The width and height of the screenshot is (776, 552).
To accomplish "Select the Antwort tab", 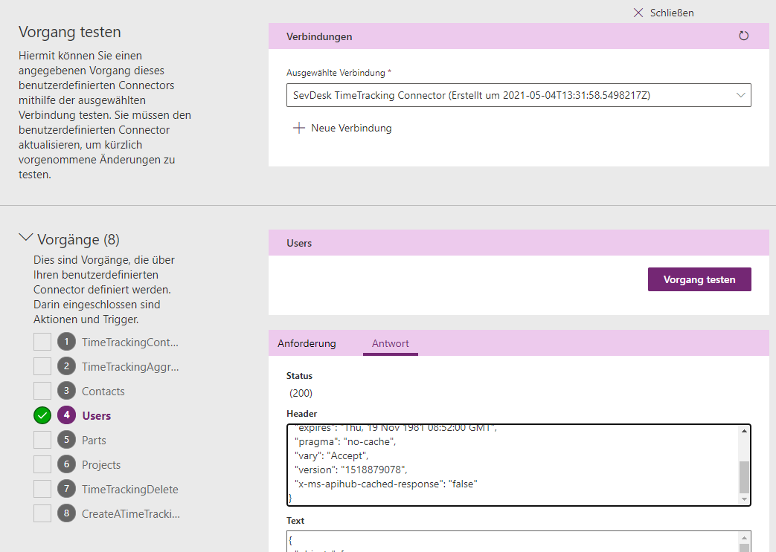I will [x=390, y=343].
